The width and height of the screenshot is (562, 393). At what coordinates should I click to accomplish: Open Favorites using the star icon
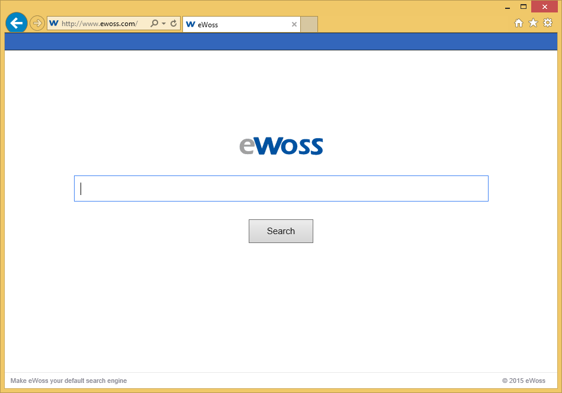(533, 23)
